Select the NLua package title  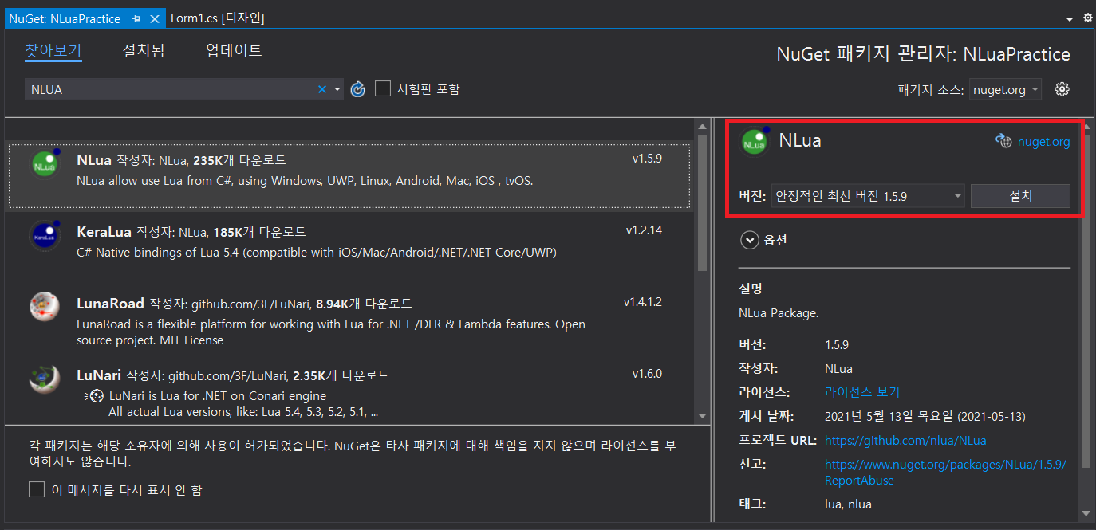coord(95,159)
